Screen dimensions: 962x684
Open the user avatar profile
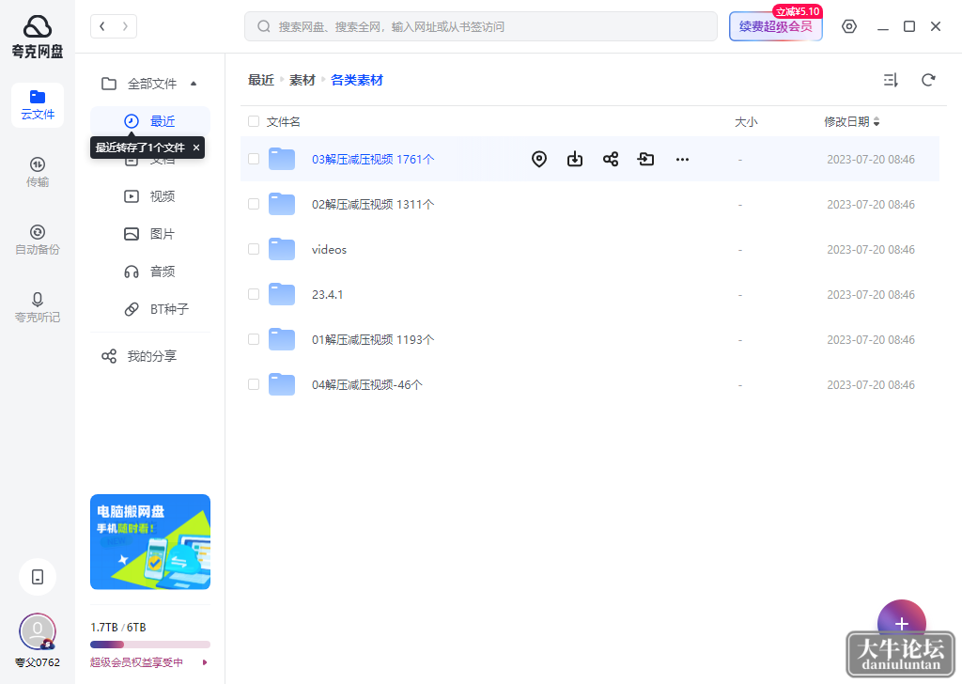click(x=38, y=631)
